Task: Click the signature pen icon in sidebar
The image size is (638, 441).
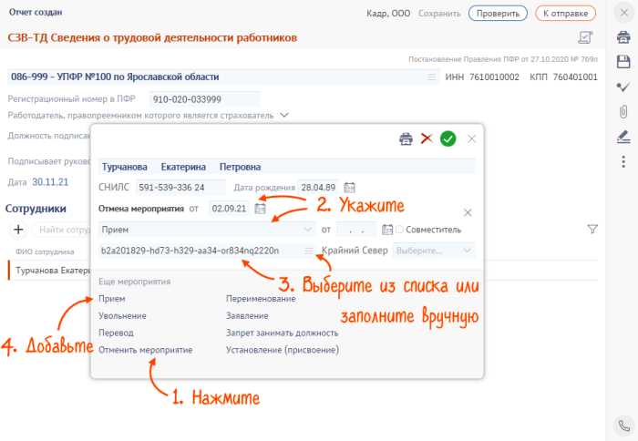Action: tap(623, 137)
